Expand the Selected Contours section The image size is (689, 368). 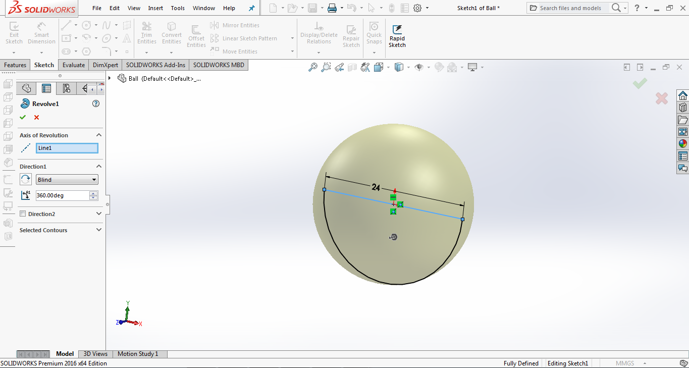[x=99, y=230]
